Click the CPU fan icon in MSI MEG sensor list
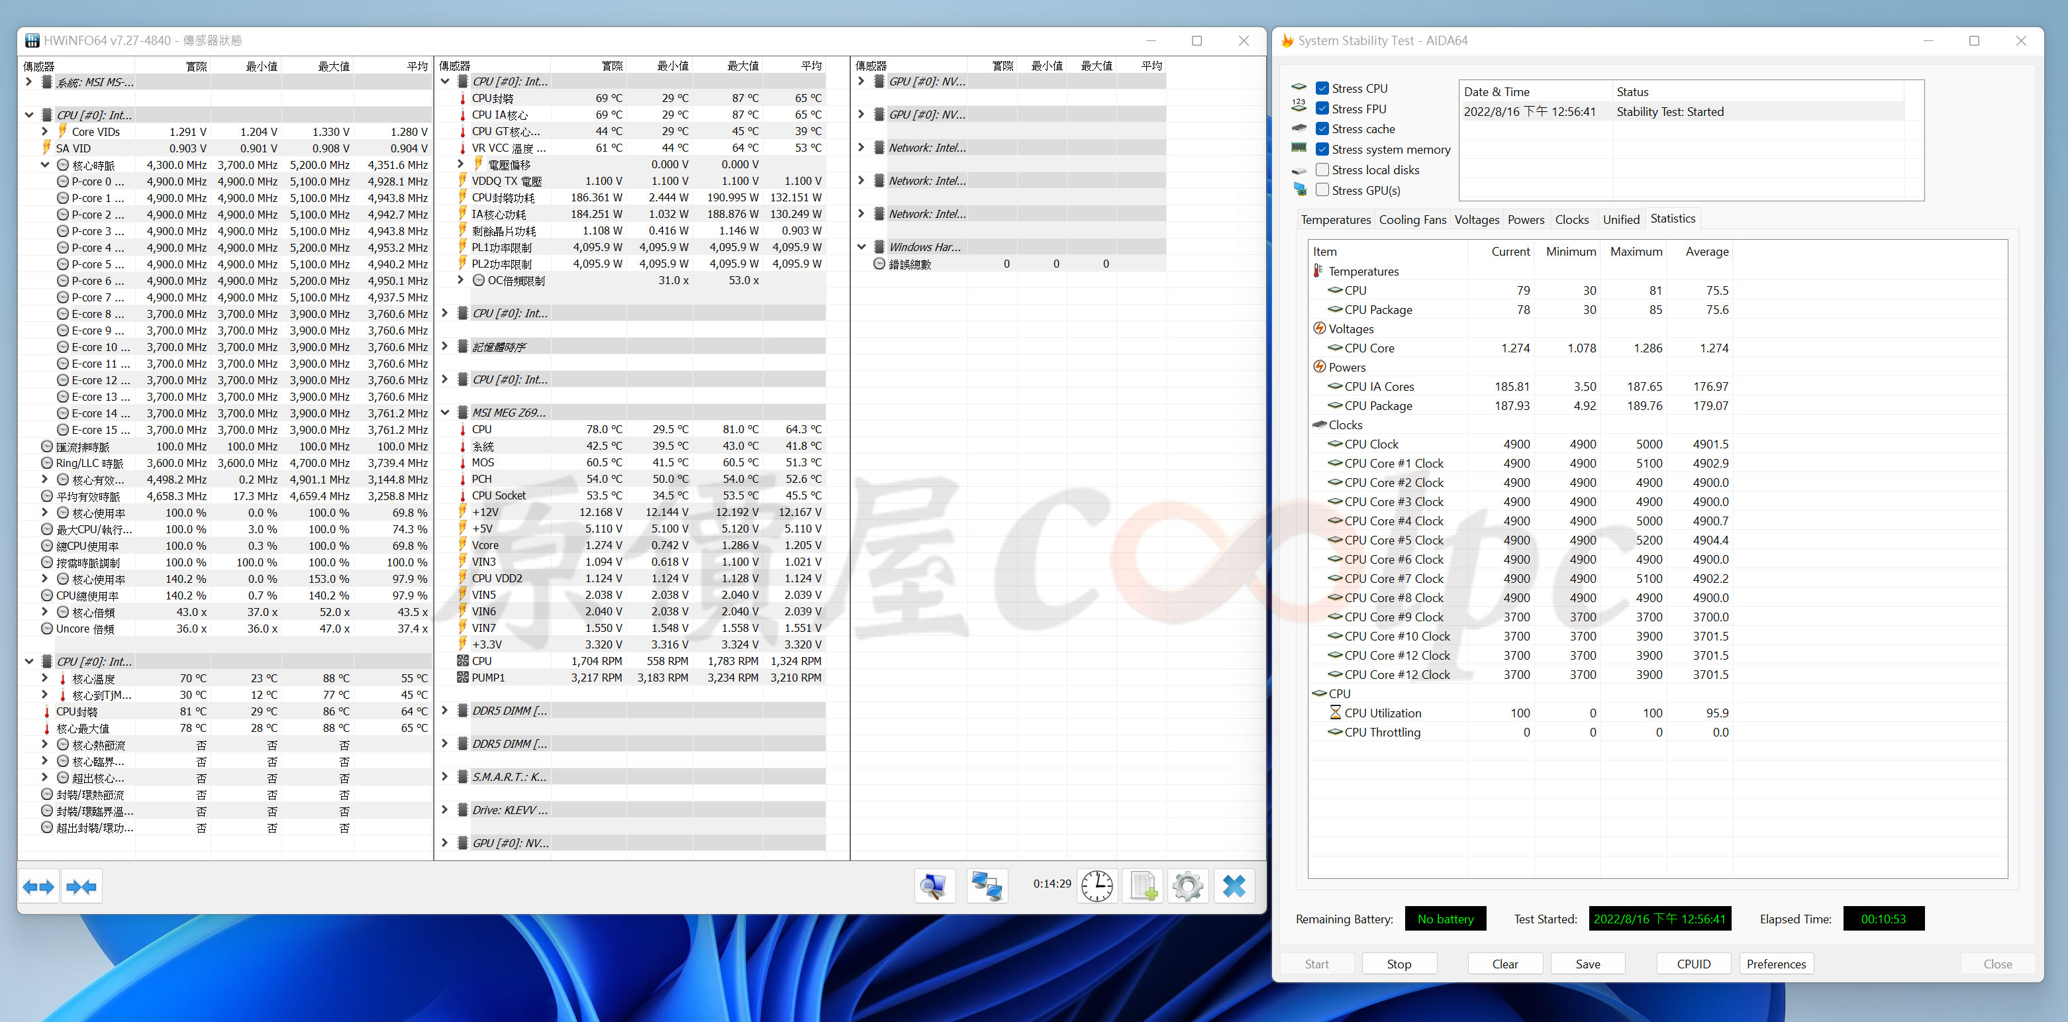This screenshot has width=2068, height=1022. click(x=462, y=661)
